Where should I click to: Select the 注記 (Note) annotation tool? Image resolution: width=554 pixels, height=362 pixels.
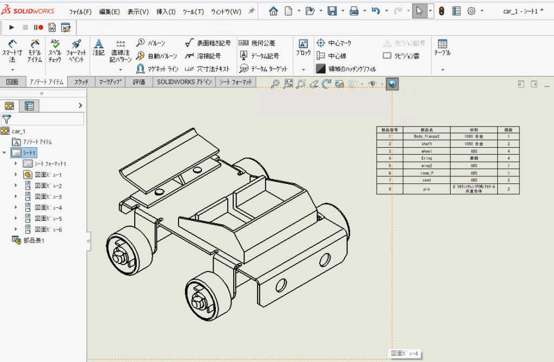click(98, 48)
